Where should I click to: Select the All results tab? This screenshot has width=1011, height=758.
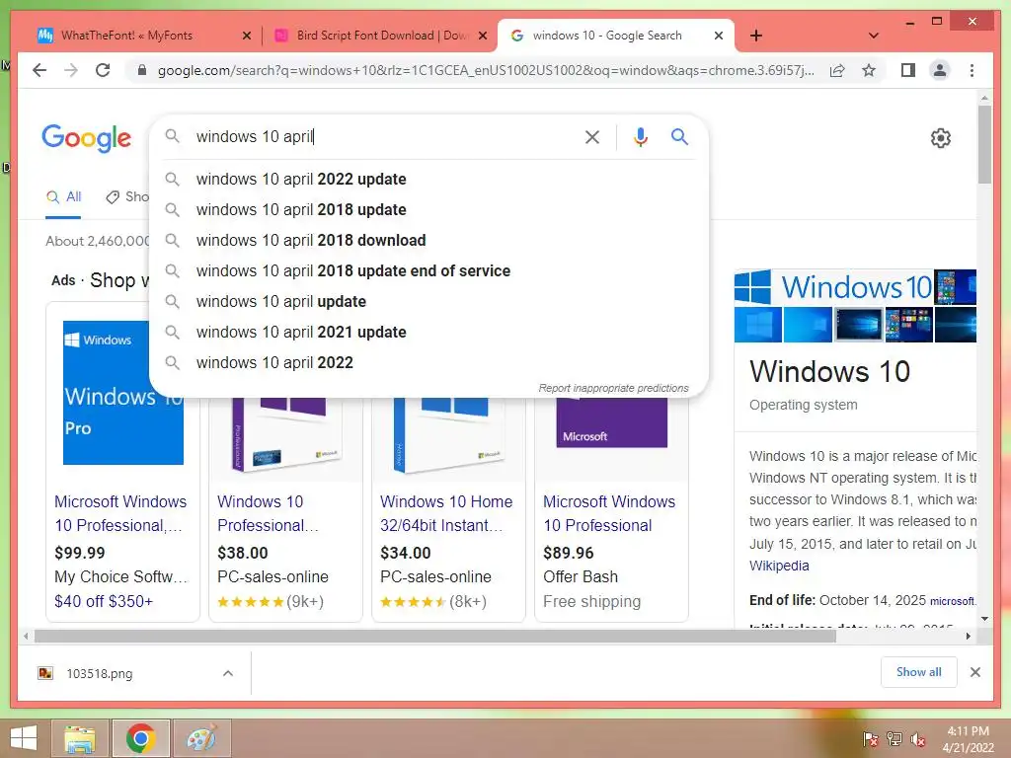point(64,197)
